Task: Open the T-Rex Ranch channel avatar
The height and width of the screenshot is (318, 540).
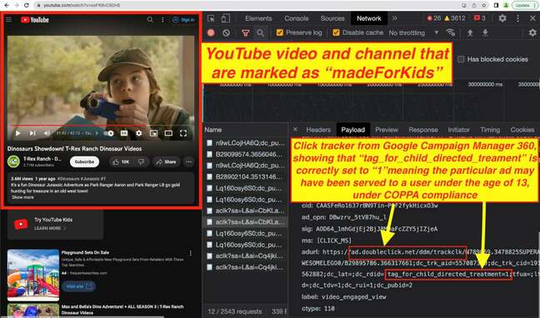Action: pyautogui.click(x=13, y=161)
